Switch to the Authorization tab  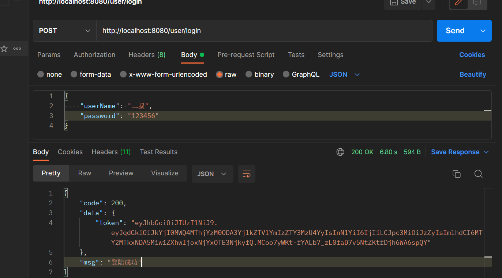click(94, 55)
